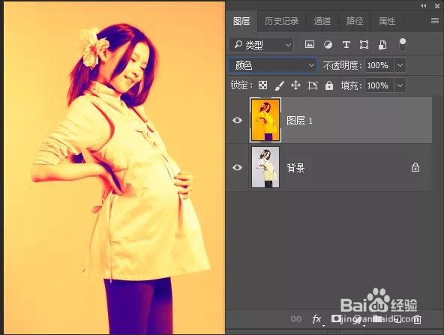
Task: Open the layers panel menu icon
Action: coord(435,21)
